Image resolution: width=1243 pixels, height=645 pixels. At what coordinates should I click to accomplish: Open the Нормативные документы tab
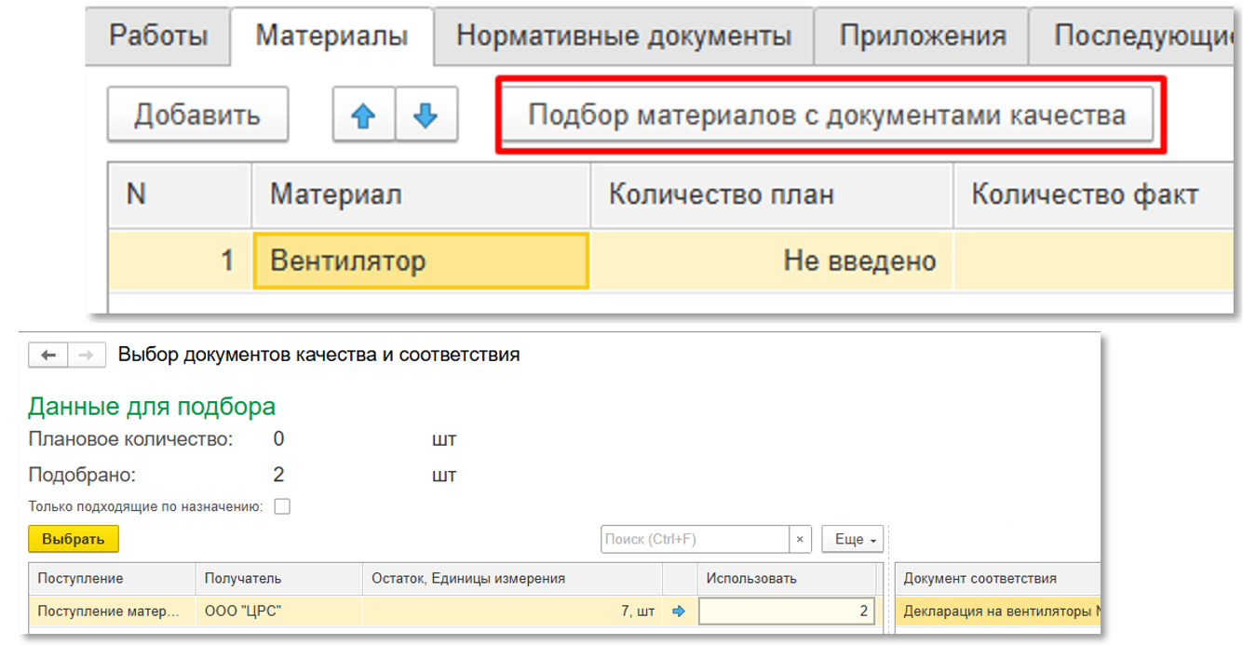click(624, 36)
